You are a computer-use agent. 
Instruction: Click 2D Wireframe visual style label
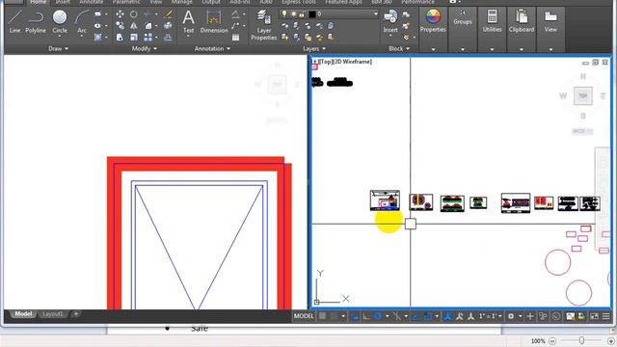pos(352,62)
